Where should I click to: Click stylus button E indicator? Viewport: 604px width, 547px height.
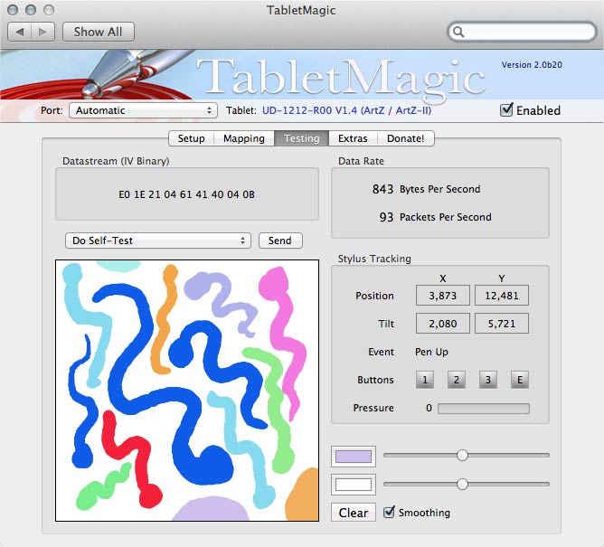click(x=520, y=380)
